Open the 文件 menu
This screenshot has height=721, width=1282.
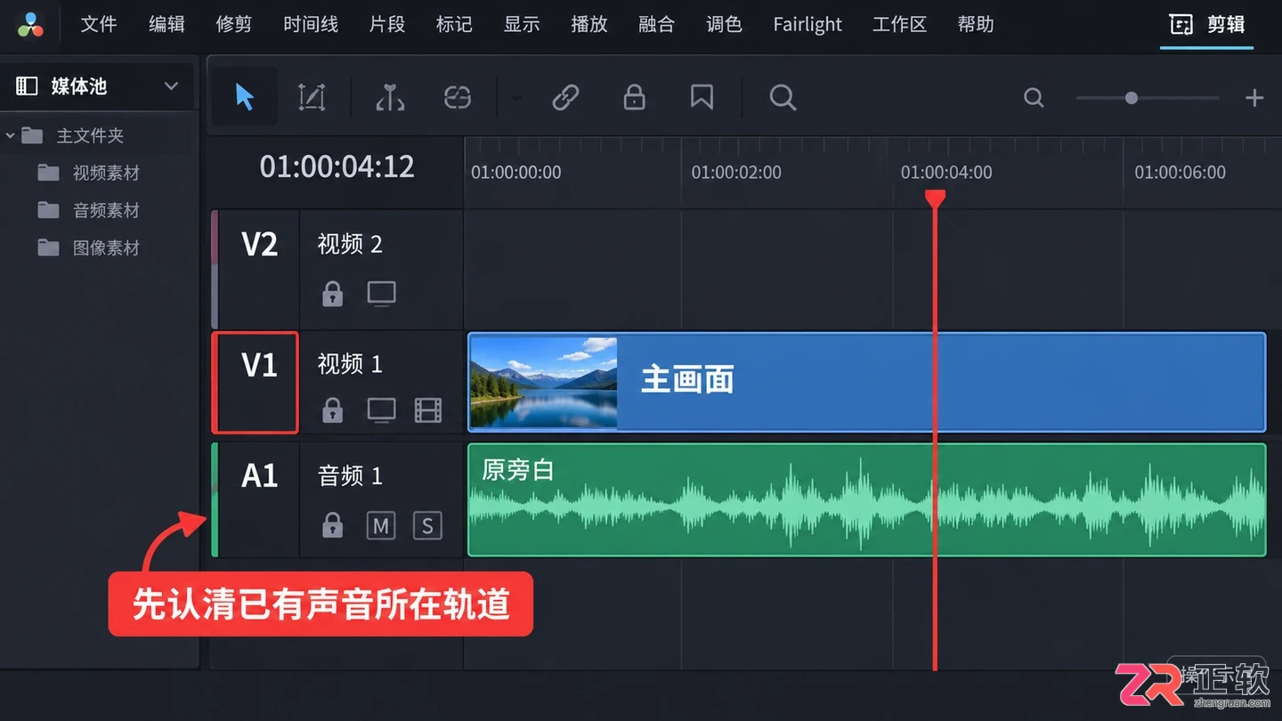click(x=99, y=24)
